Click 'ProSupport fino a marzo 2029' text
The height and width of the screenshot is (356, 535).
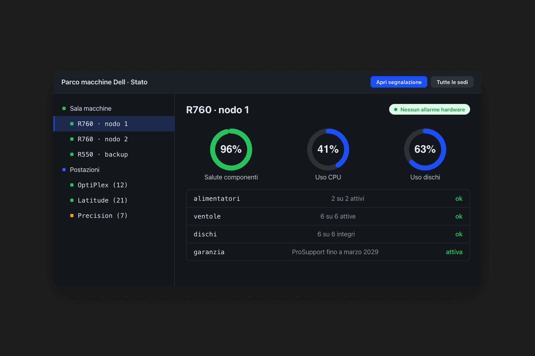(x=335, y=252)
